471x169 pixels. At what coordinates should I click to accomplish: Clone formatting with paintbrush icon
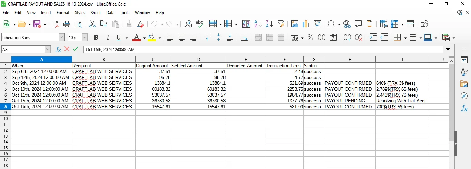129,24
